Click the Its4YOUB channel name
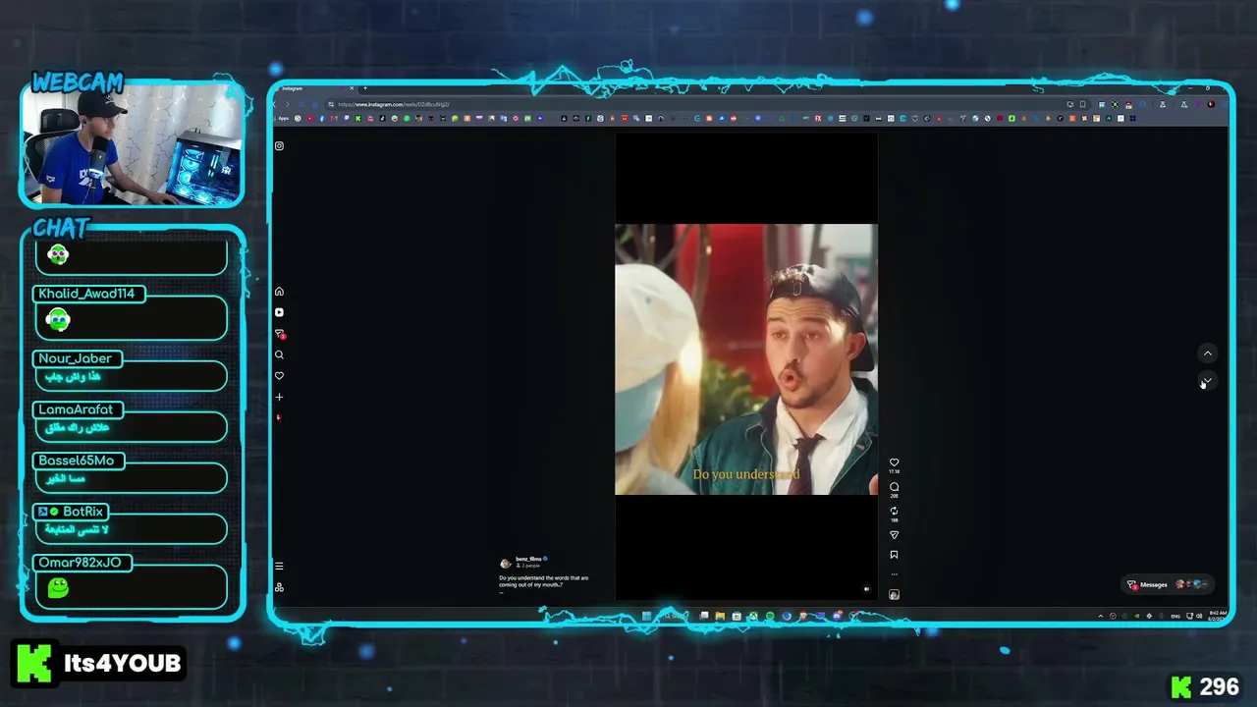 (x=123, y=664)
